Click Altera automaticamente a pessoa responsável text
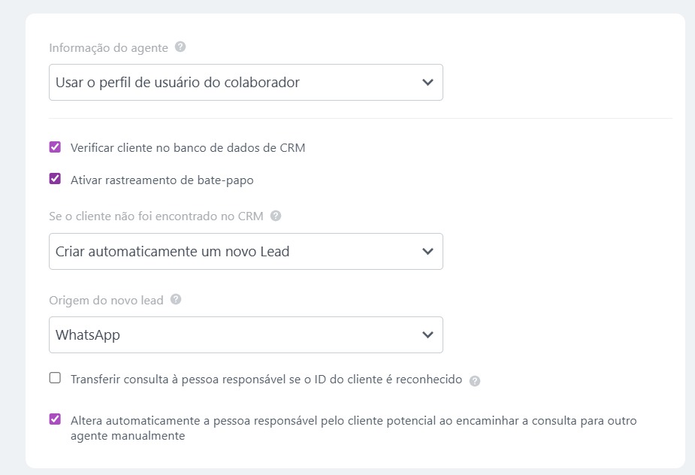This screenshot has height=475, width=695. coord(353,421)
